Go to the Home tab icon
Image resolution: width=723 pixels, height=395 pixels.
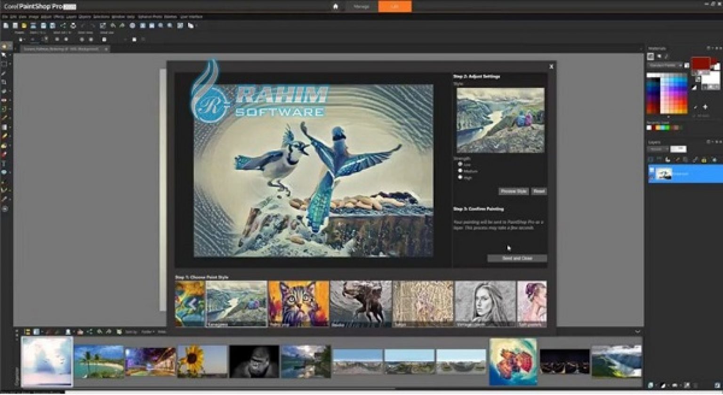pos(336,6)
